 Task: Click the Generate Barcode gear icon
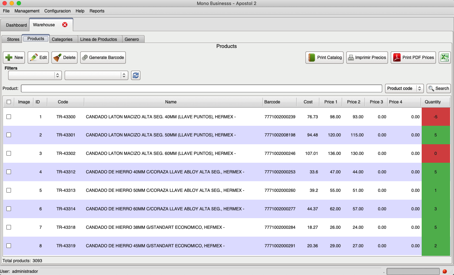point(85,58)
